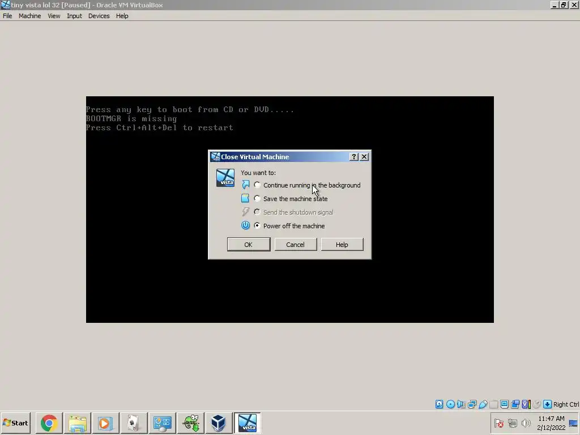Open the Machine menu
The height and width of the screenshot is (435, 580).
(30, 16)
